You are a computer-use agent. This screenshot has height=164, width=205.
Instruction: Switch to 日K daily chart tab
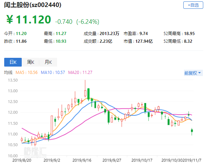(13, 62)
